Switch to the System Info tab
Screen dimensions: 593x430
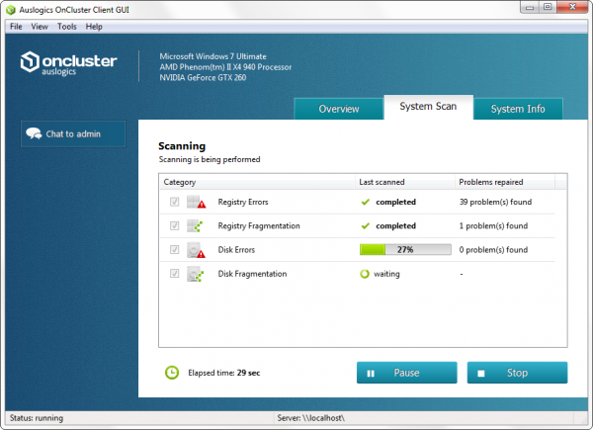pos(518,109)
